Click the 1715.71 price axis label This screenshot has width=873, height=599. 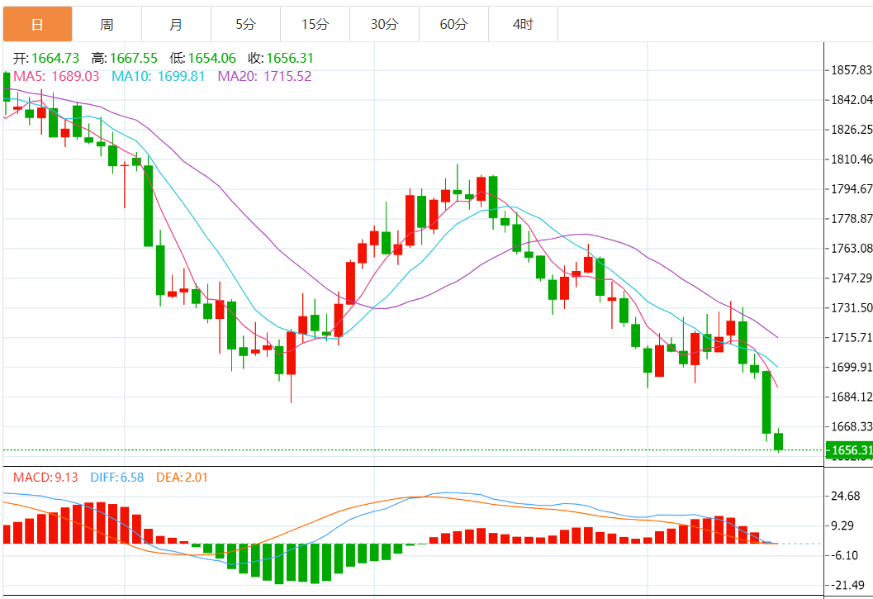point(852,337)
